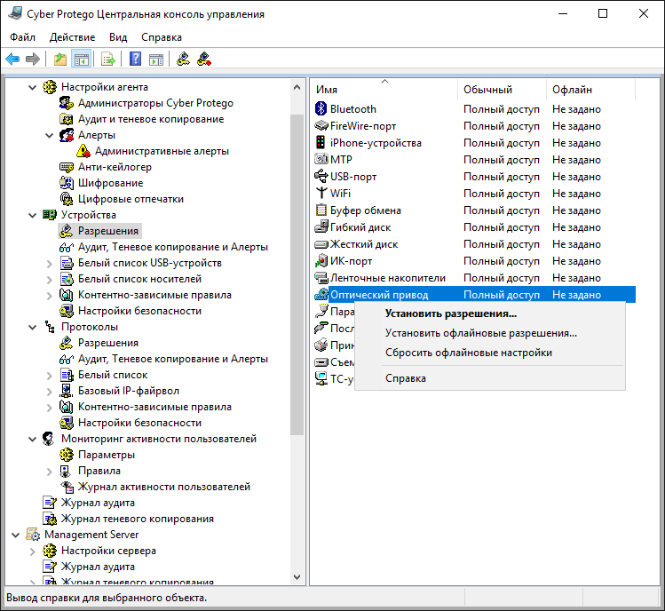Click the USB-порт icon in list
665x611 pixels.
321,177
